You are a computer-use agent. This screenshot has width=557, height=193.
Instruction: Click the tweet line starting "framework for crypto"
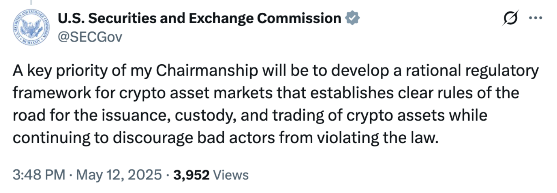266,93
